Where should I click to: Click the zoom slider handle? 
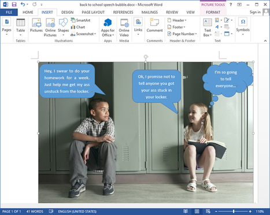234,212
